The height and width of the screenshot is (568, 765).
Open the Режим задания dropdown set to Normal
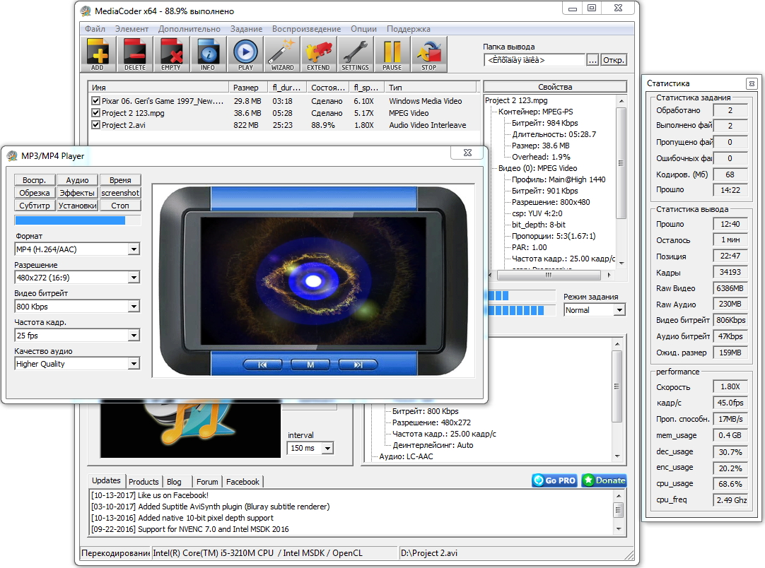tap(619, 309)
